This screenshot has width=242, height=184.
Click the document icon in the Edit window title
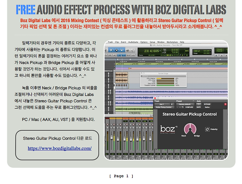pyautogui.click(x=151, y=45)
